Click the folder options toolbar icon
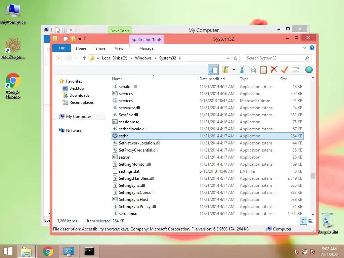The width and height of the screenshot is (344, 258). pyautogui.click(x=225, y=70)
